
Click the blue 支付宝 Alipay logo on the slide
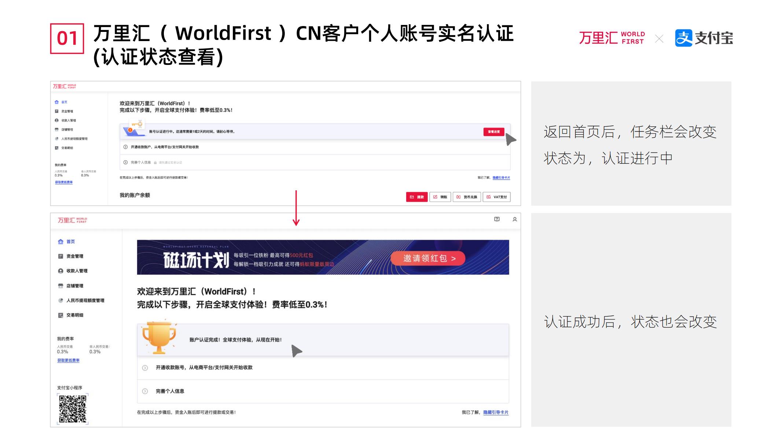704,38
